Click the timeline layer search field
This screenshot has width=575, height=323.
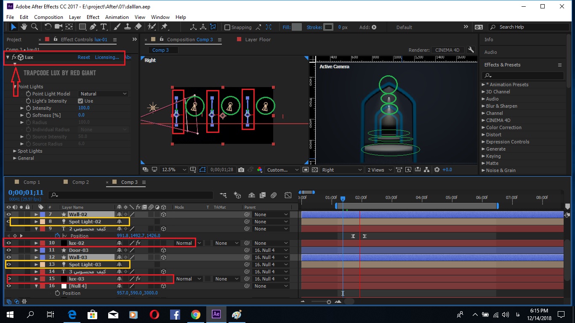pyautogui.click(x=132, y=195)
